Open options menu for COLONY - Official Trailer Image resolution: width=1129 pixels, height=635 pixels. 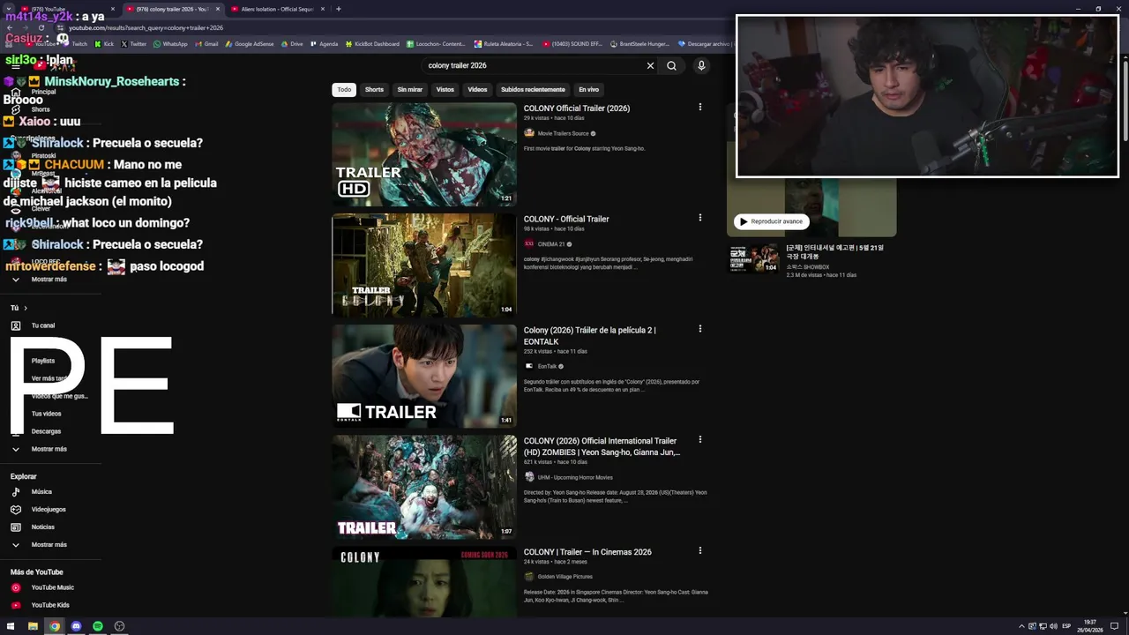[700, 218]
